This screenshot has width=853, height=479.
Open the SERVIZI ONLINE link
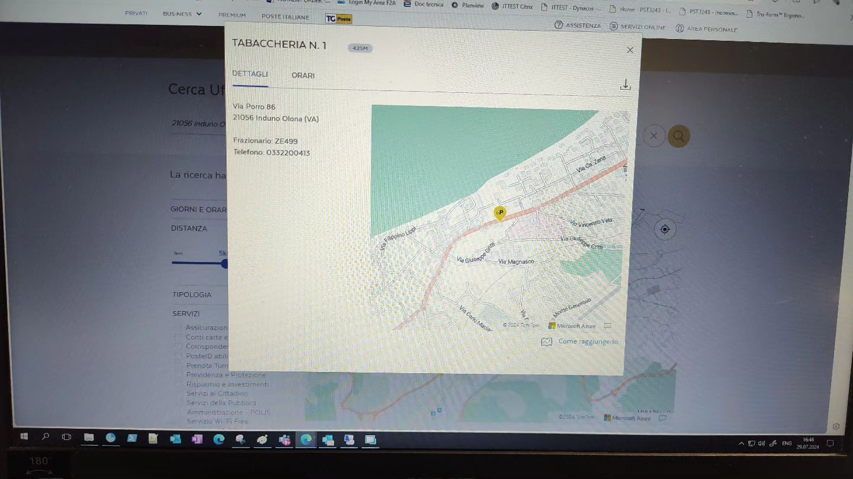(x=637, y=27)
